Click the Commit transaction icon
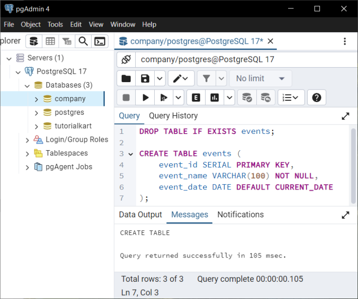This screenshot has width=358, height=299. (247, 97)
